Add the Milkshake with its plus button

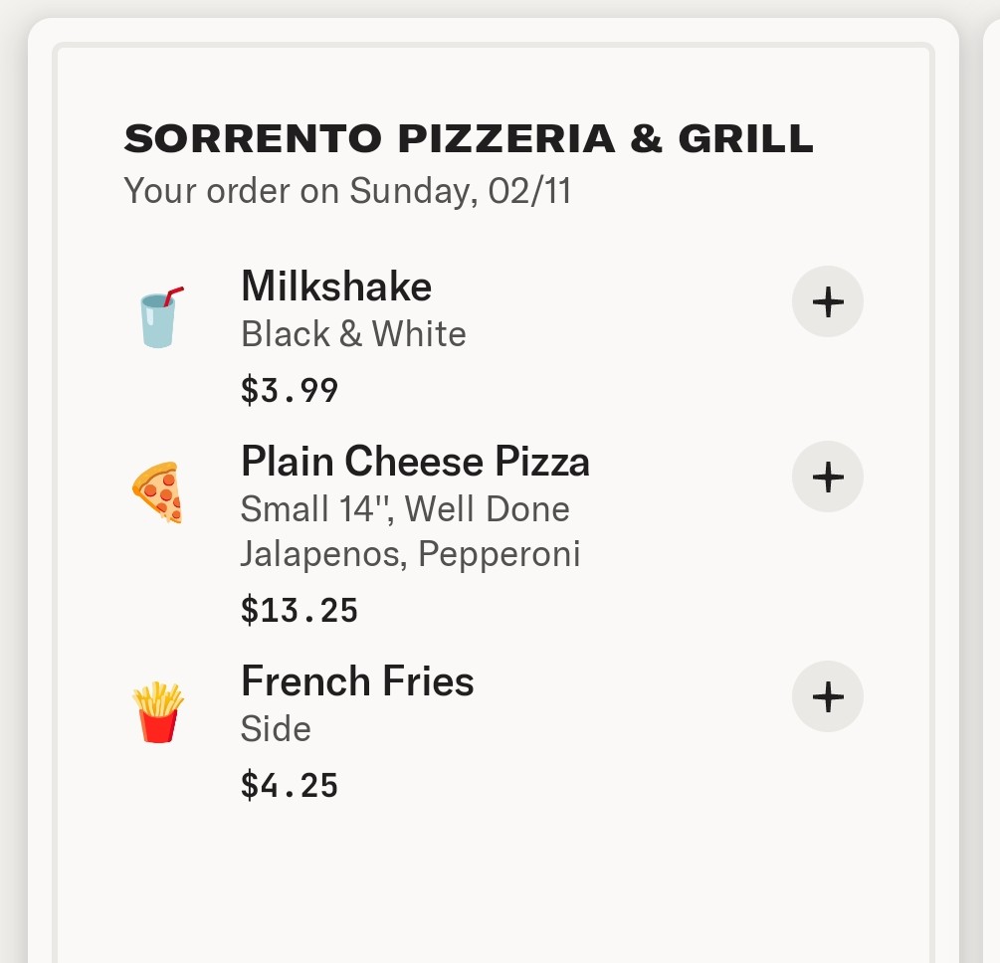pos(827,302)
